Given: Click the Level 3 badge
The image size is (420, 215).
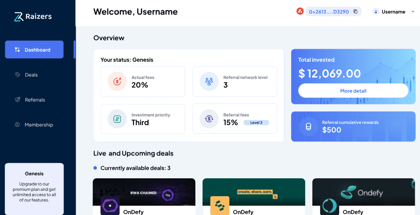Looking at the screenshot, I should (256, 122).
